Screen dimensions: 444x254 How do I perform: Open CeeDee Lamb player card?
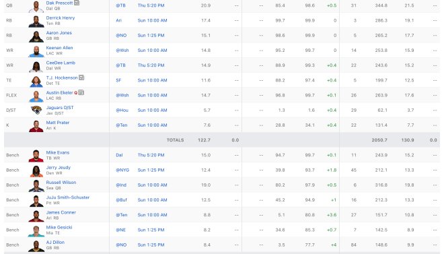click(x=61, y=63)
